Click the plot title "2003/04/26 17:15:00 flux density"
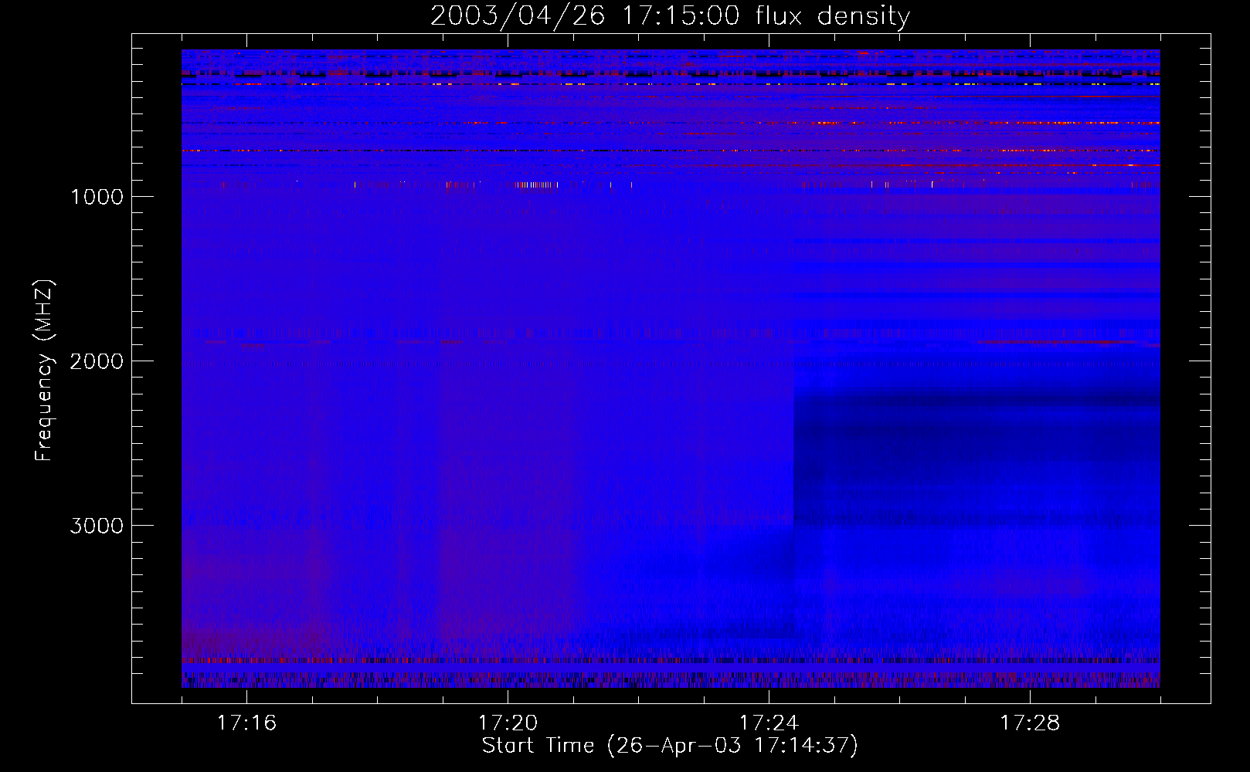 click(670, 15)
